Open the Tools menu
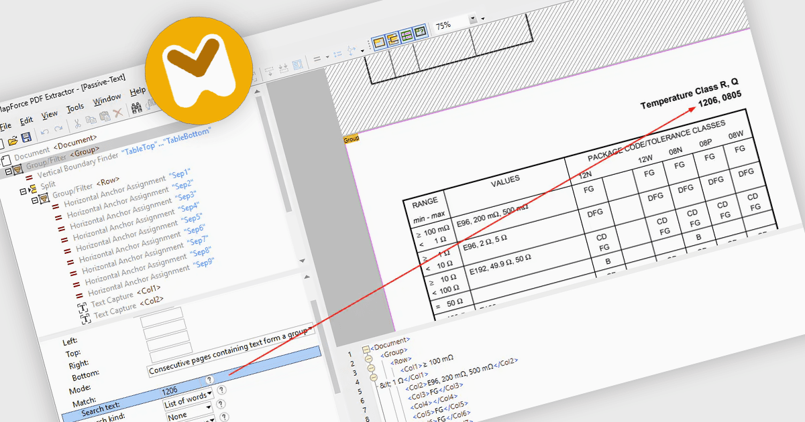 [75, 108]
